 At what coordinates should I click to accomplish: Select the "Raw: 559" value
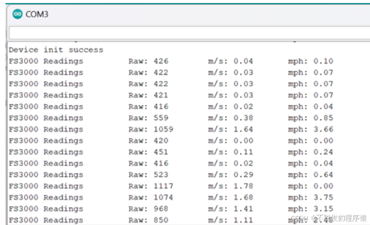point(148,118)
